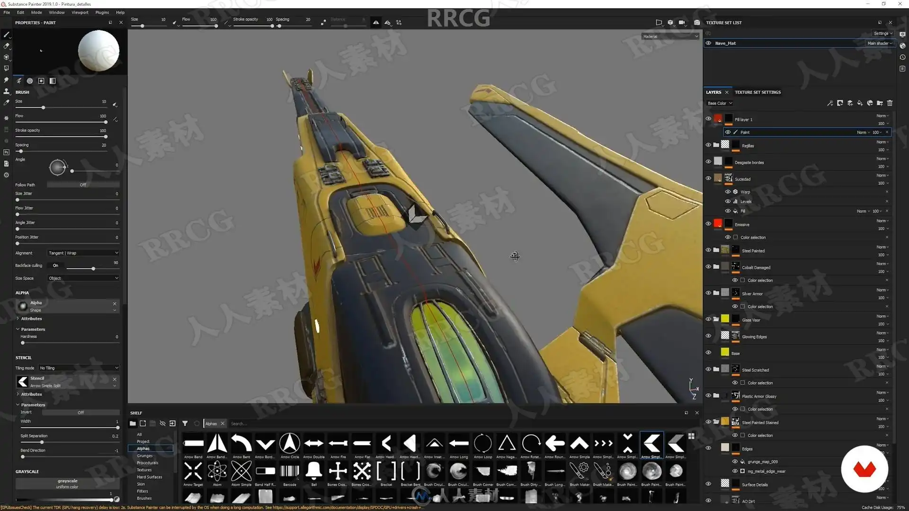
Task: Open the Tiling mode dropdown
Action: 79,368
